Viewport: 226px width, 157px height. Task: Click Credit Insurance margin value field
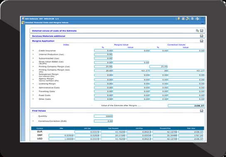click(131, 51)
